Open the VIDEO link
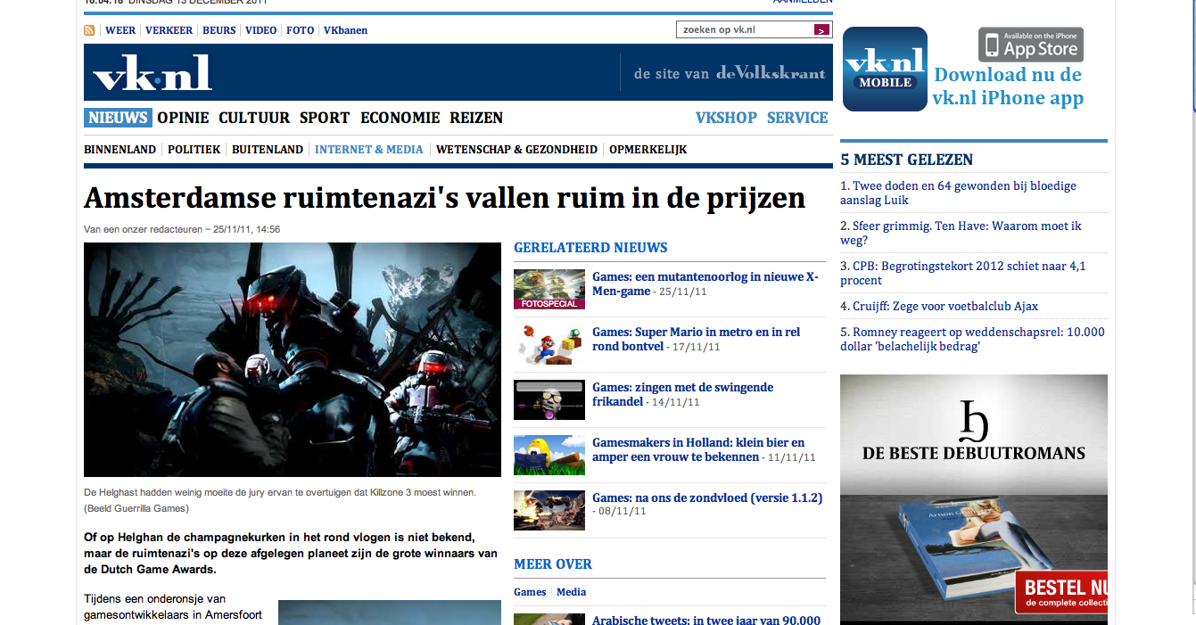 click(x=261, y=30)
